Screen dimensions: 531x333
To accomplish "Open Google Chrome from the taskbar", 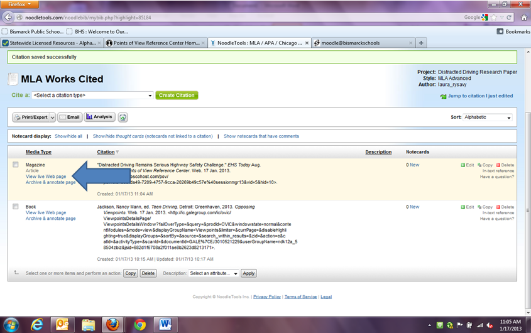I will click(x=140, y=324).
